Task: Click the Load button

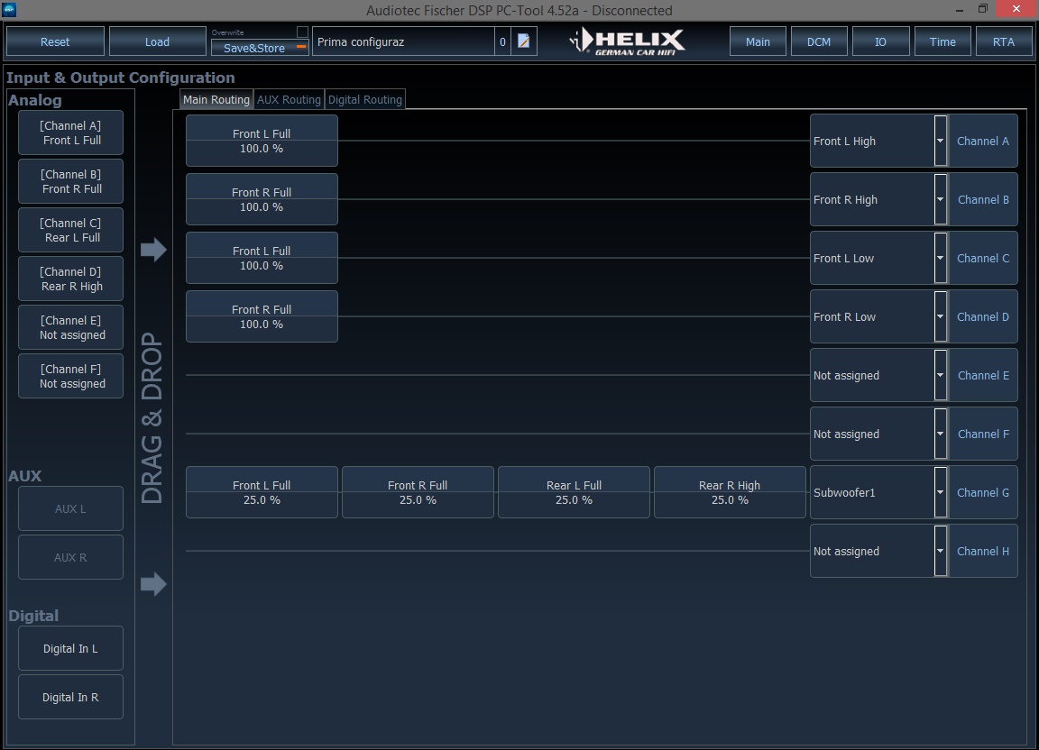Action: tap(157, 41)
